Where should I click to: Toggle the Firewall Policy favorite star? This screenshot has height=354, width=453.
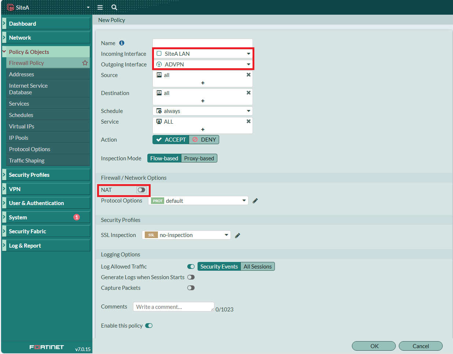(85, 63)
